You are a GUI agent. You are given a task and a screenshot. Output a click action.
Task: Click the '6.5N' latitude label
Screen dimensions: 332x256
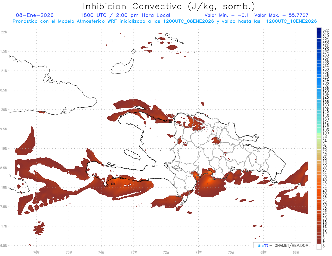(x=4, y=246)
